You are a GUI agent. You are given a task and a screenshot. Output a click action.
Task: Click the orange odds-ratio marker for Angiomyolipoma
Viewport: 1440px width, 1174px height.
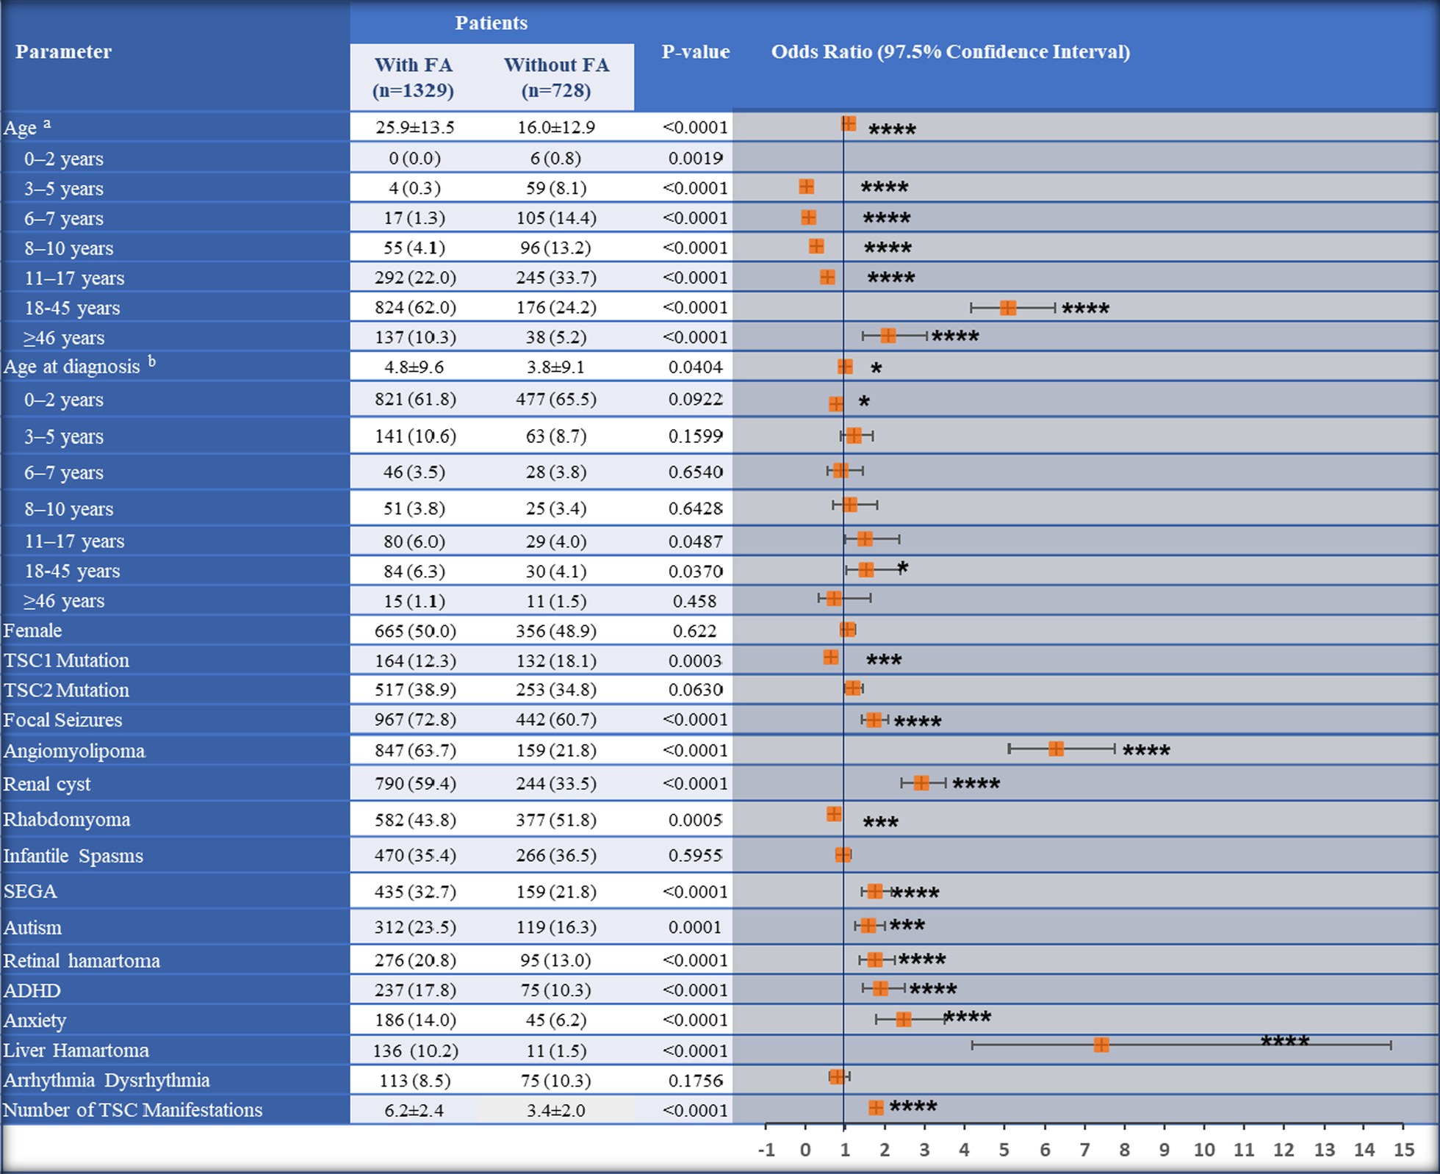[x=1056, y=749]
